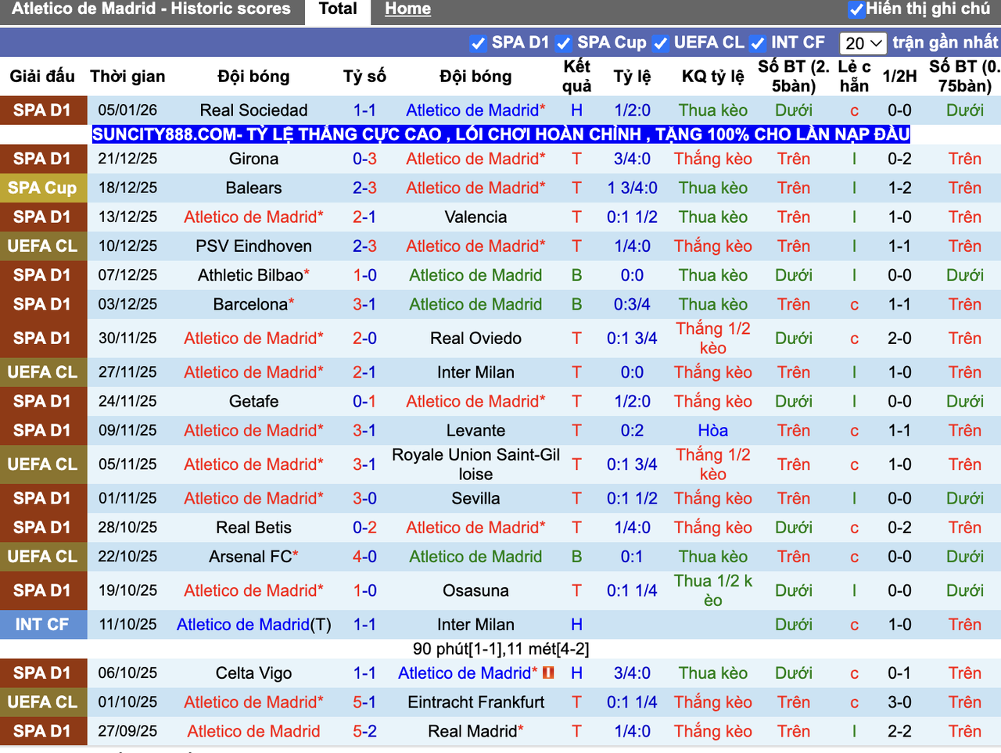Open the Home tab
This screenshot has height=753, width=1001.
[x=407, y=9]
